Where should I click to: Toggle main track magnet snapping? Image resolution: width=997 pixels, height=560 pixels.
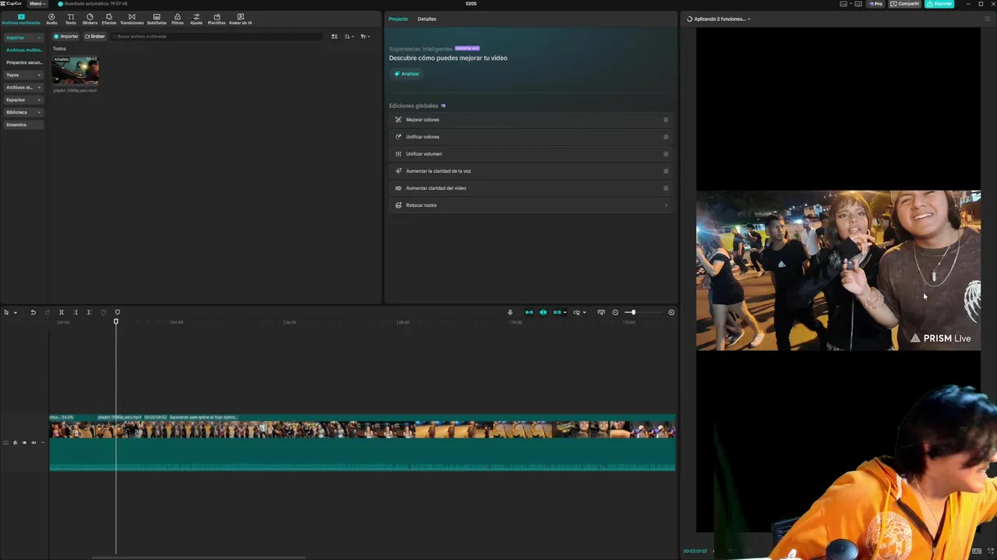pos(529,313)
